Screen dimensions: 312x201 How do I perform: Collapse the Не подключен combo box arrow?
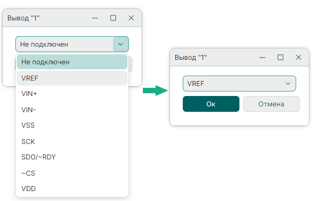[x=120, y=44]
